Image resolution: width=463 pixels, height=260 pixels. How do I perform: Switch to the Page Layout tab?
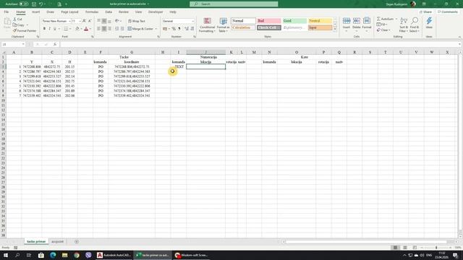point(69,12)
